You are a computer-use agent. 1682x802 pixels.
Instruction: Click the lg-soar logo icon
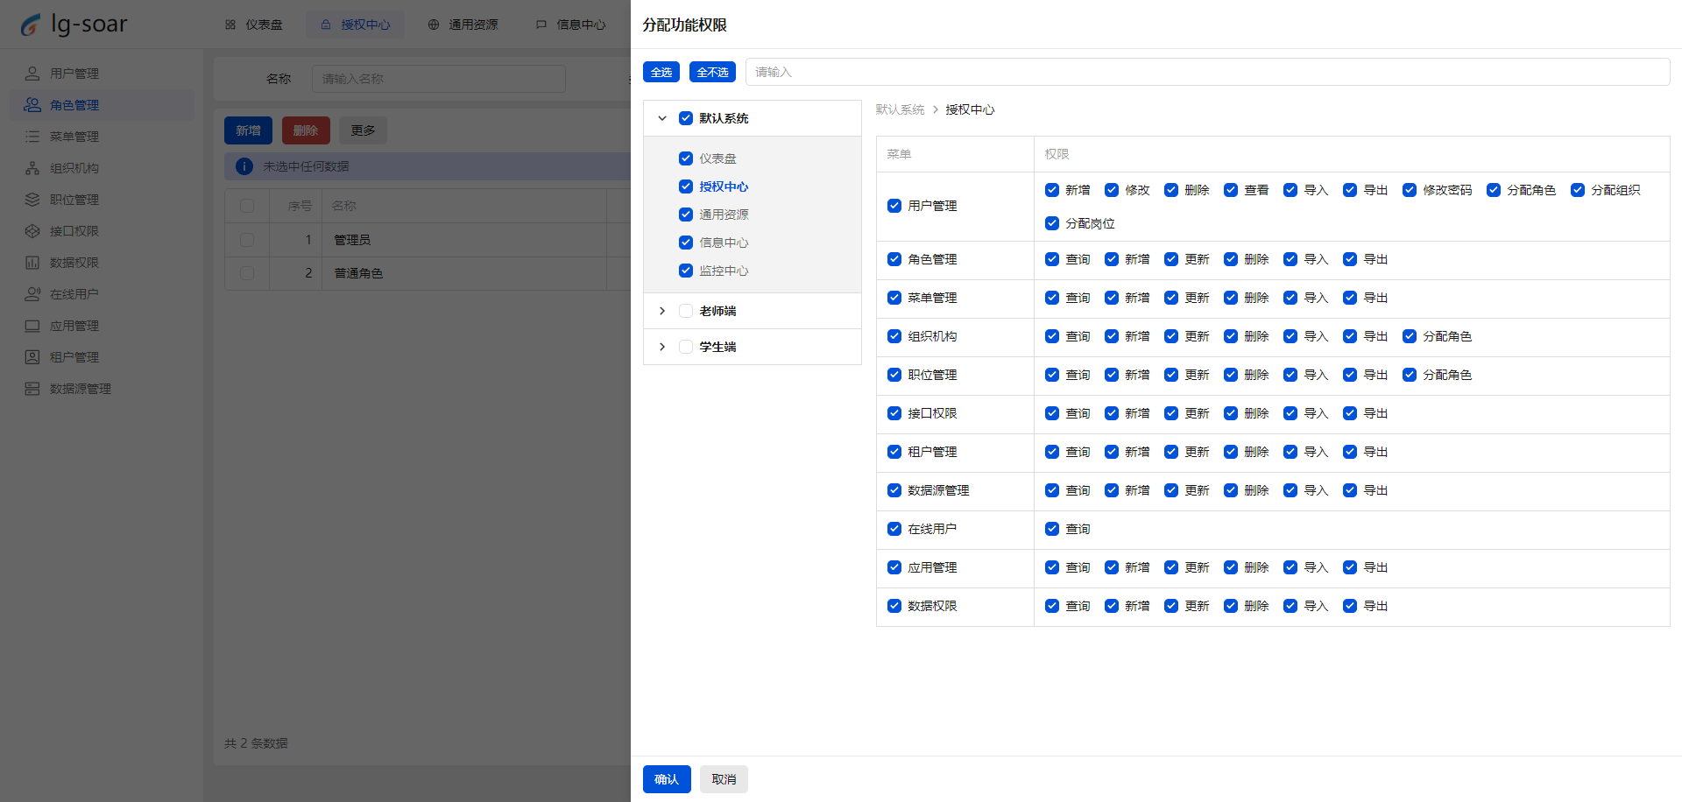click(x=31, y=25)
